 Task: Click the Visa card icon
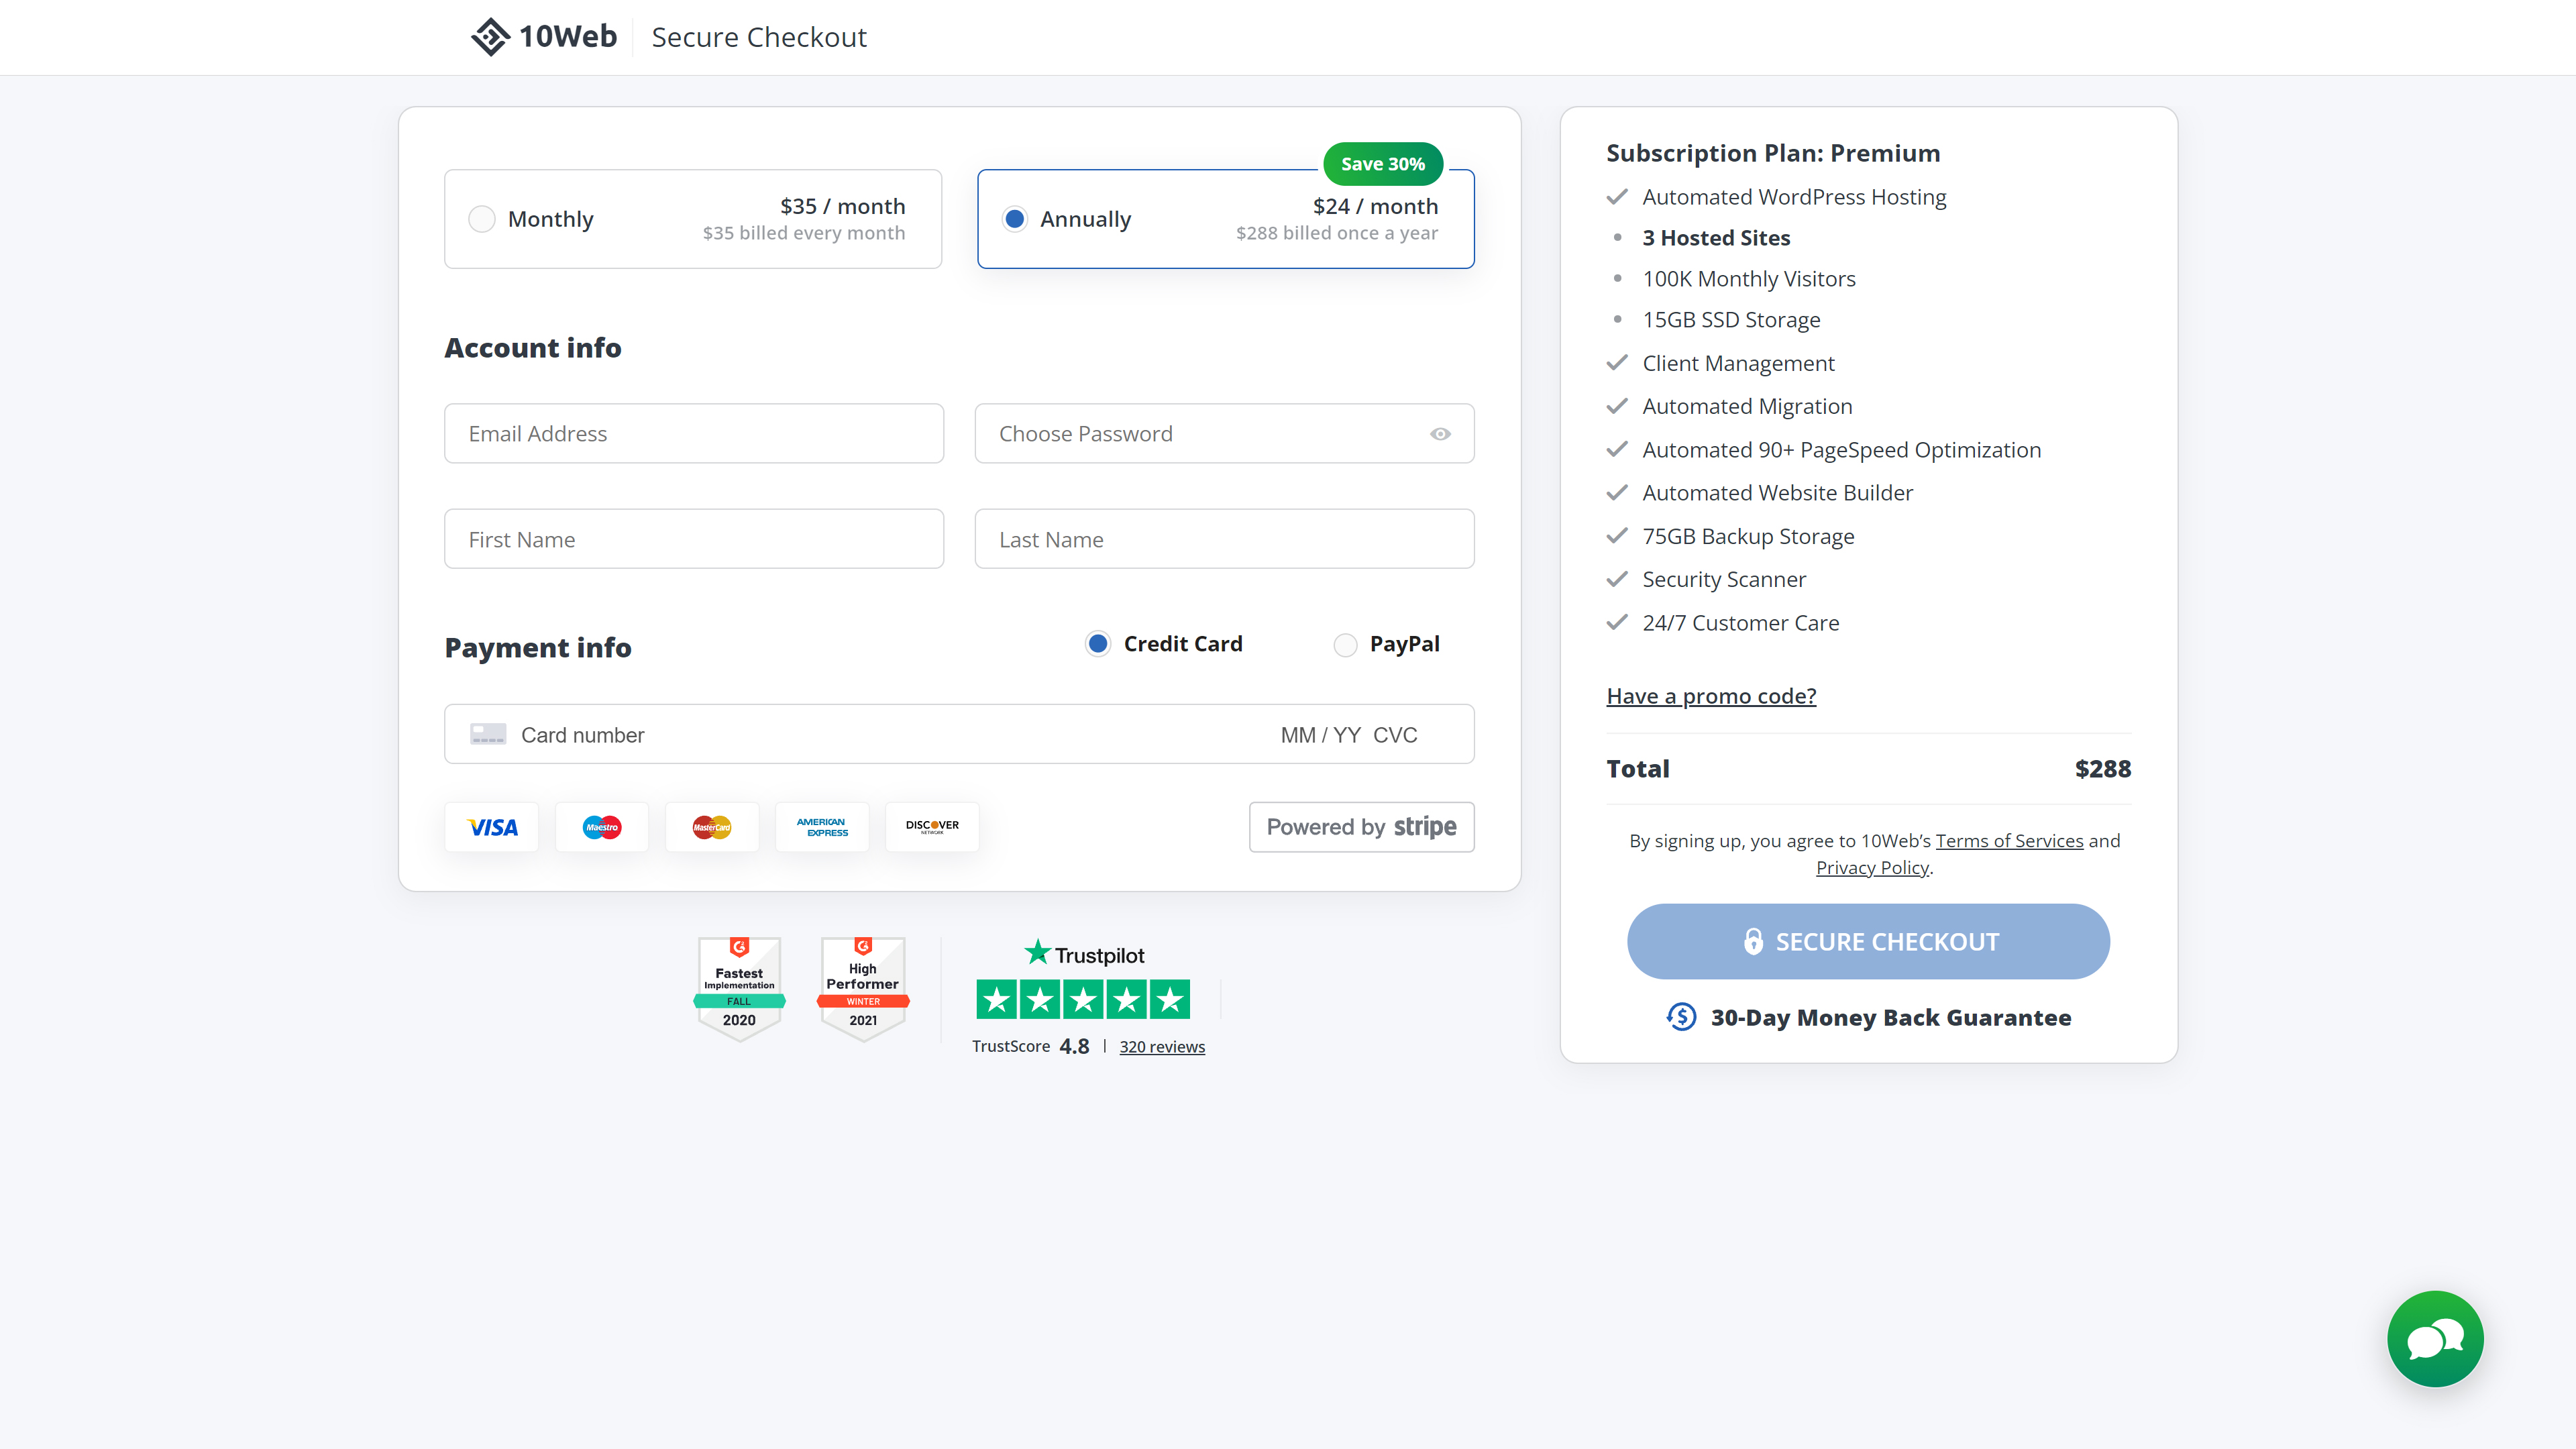coord(492,827)
